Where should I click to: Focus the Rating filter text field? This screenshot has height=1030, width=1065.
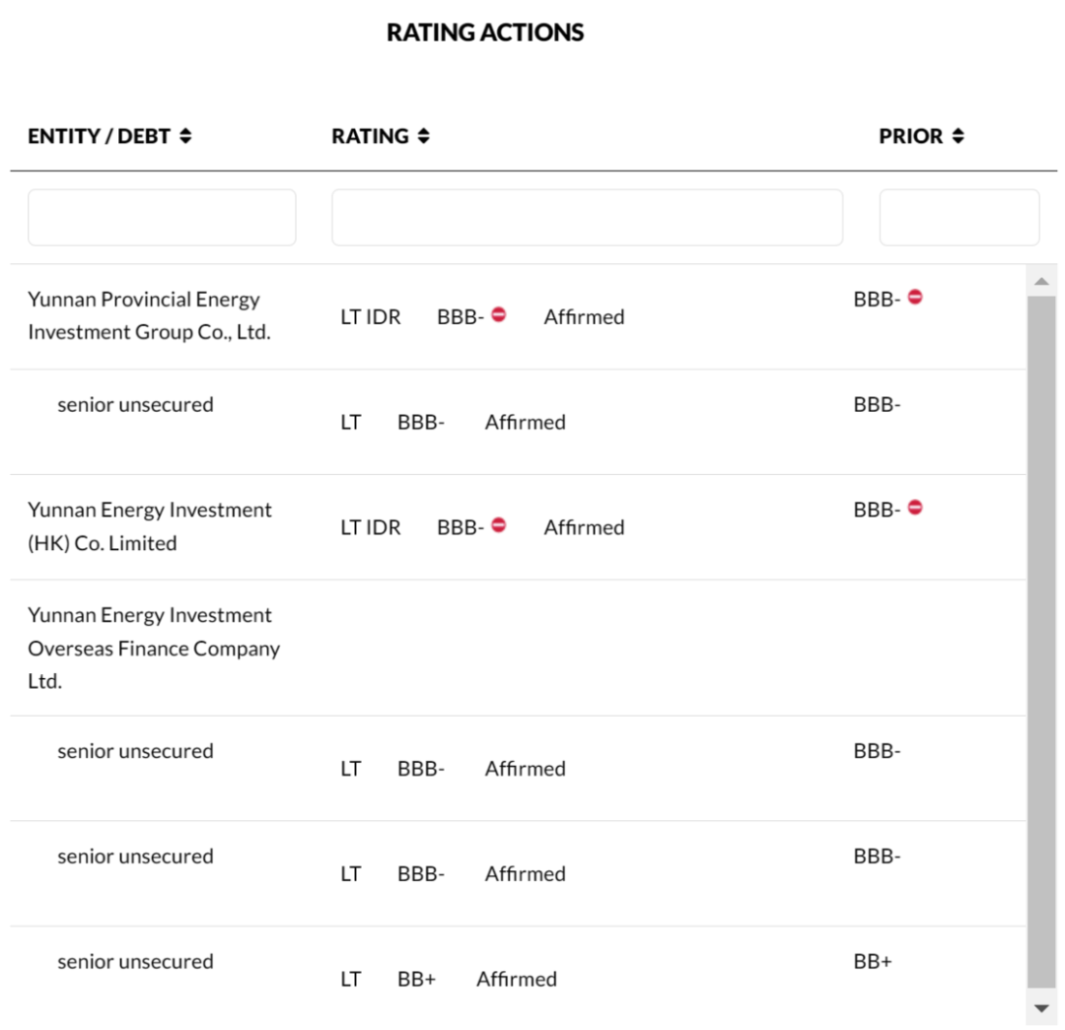click(587, 218)
